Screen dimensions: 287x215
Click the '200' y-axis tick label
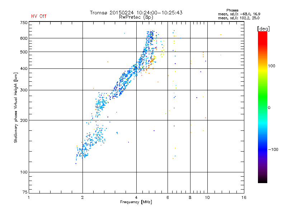click(24, 120)
